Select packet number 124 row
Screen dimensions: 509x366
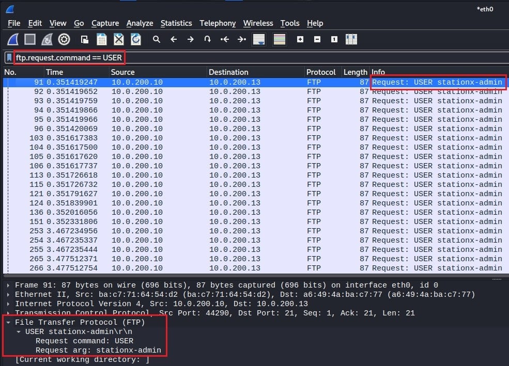coord(256,203)
